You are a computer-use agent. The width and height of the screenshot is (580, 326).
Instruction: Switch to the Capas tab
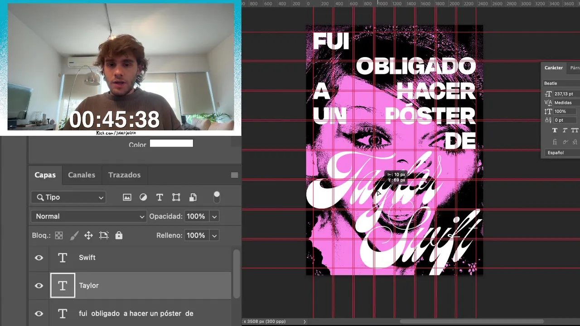click(45, 175)
